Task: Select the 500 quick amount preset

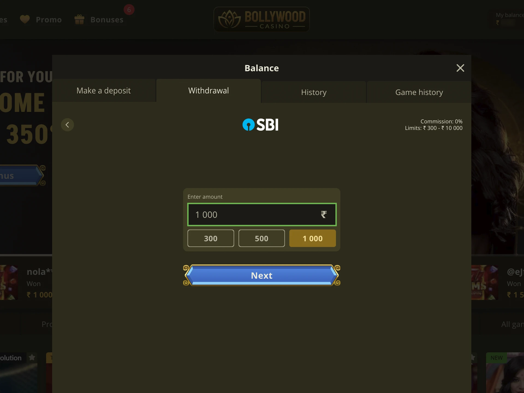Action: click(x=261, y=238)
